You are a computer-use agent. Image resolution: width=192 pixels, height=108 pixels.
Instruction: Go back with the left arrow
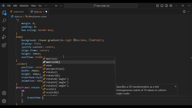(56, 6)
